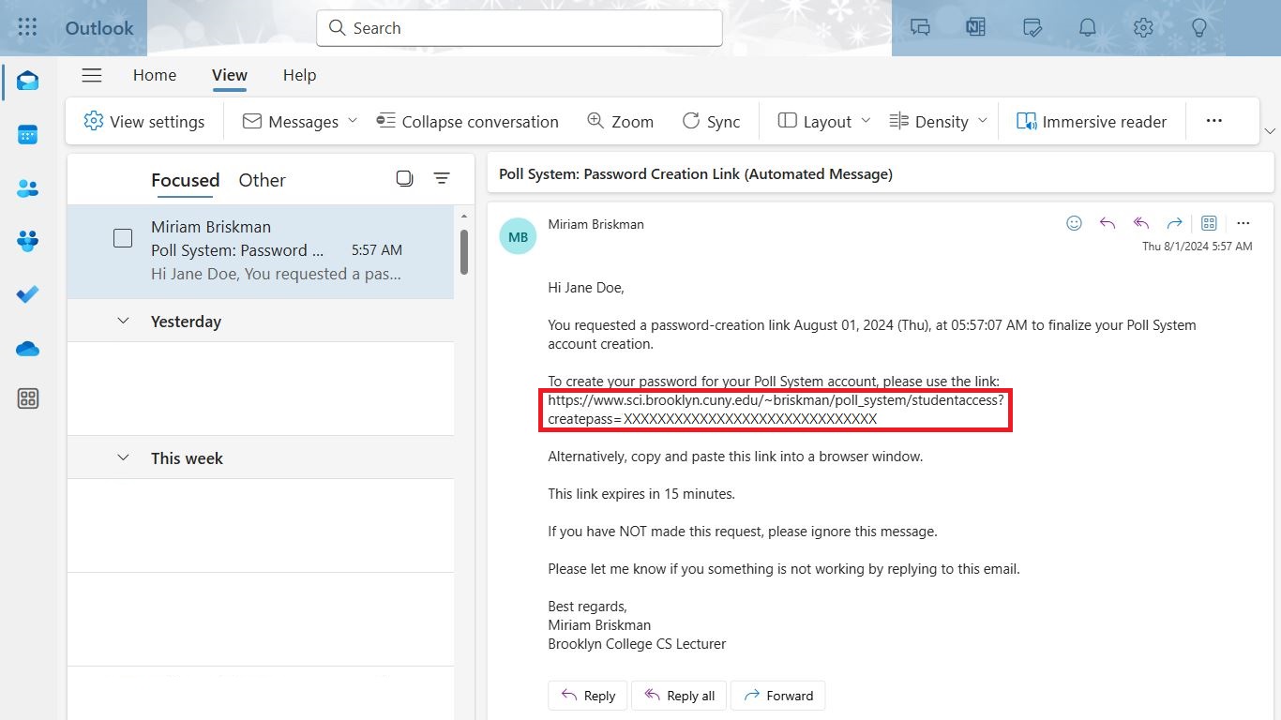This screenshot has height=720, width=1281.
Task: Open the poll_system password creation link
Action: pyautogui.click(x=776, y=410)
